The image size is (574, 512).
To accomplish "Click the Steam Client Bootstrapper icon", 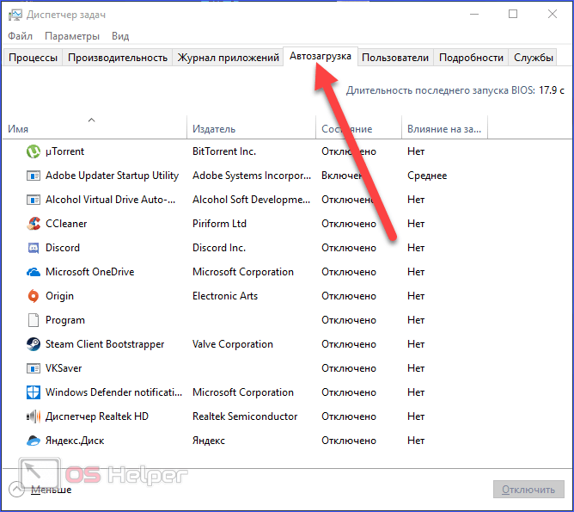I will click(34, 344).
